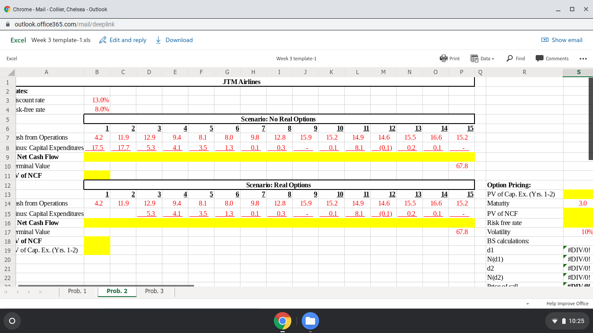593x333 pixels.
Task: Click the Help Improve Office link
Action: pyautogui.click(x=567, y=304)
